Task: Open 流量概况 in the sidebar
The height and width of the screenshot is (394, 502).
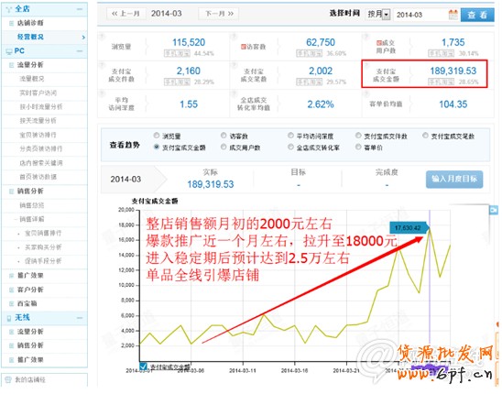Action: click(x=32, y=79)
